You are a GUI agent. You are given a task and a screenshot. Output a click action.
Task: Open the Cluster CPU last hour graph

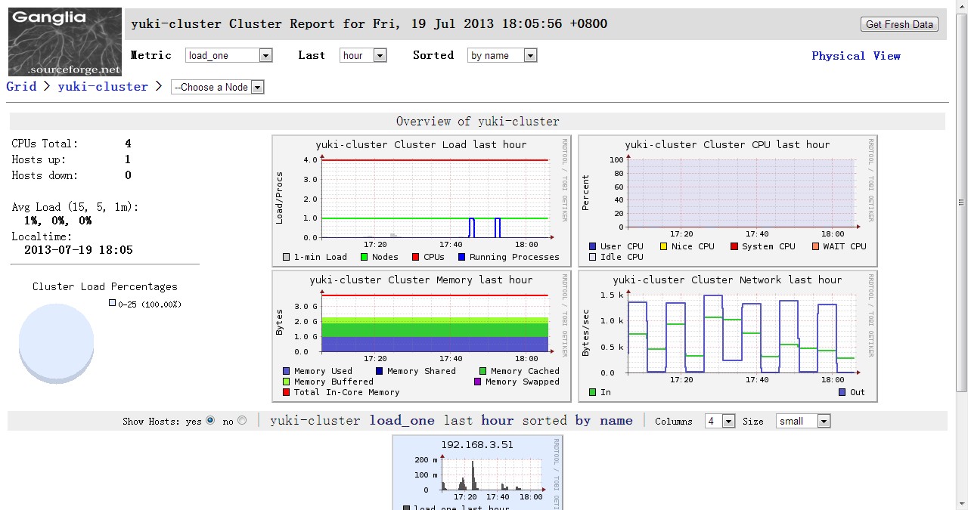[x=728, y=200]
